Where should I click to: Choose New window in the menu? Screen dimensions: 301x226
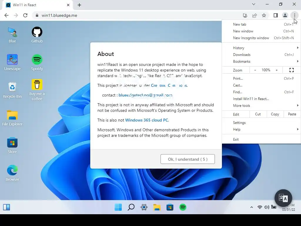click(261, 31)
